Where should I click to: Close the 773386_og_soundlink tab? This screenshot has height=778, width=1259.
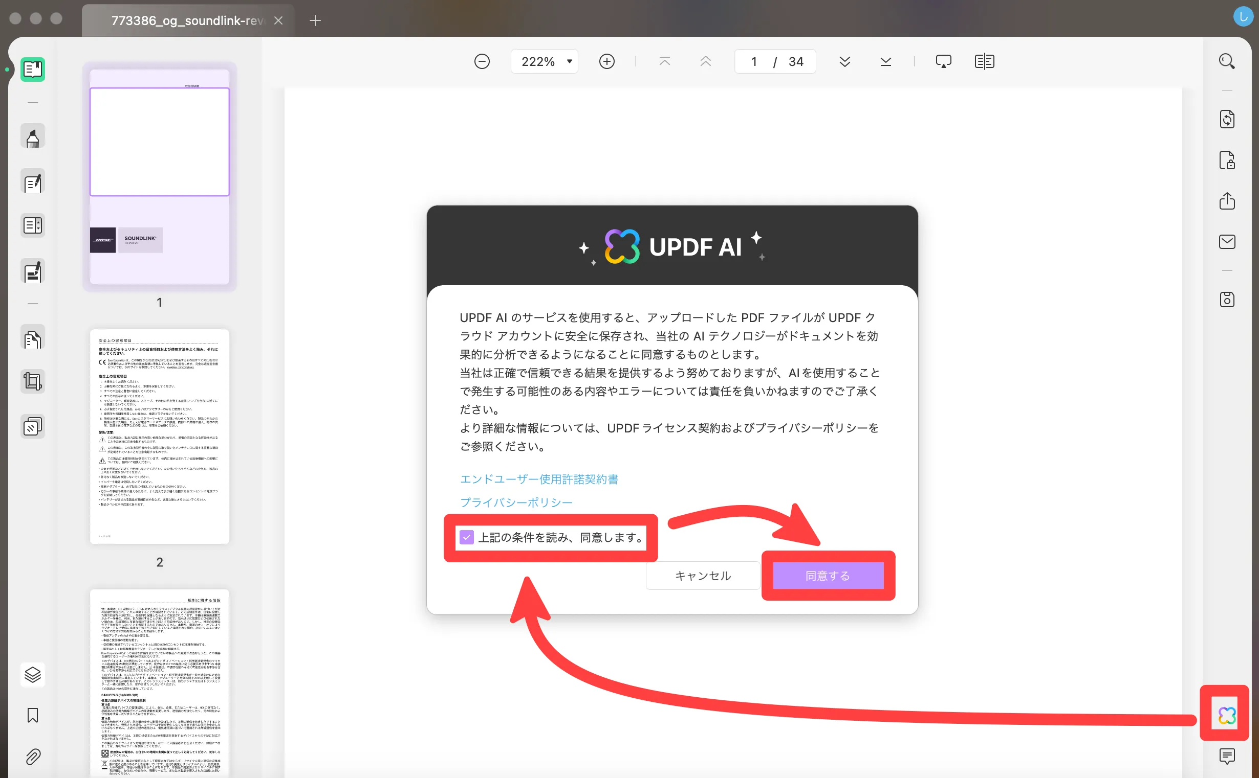point(278,20)
